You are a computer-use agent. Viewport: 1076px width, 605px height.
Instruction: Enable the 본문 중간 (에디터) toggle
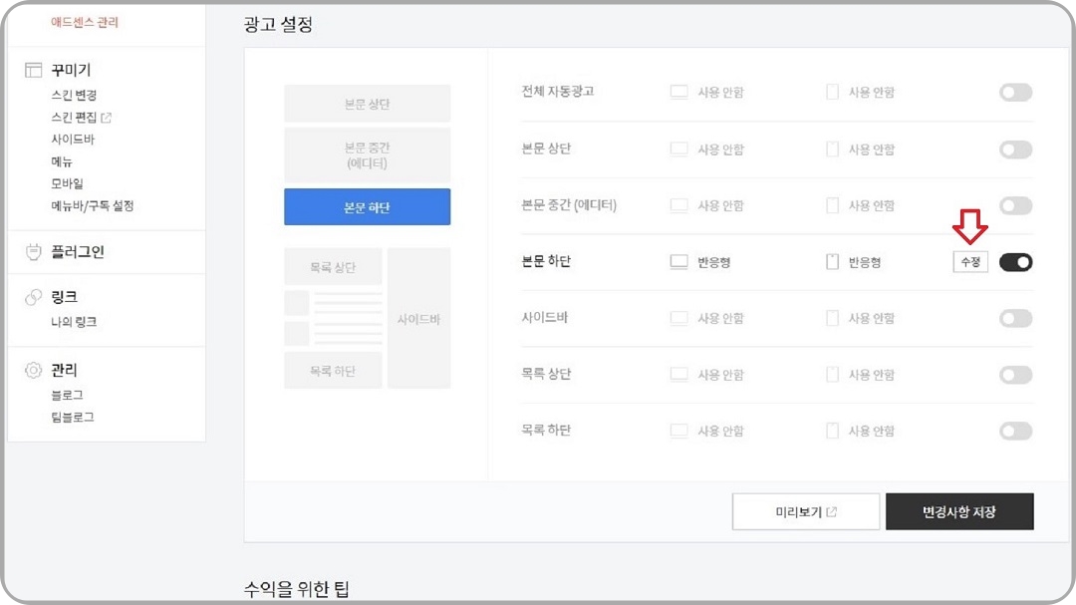pos(1015,205)
